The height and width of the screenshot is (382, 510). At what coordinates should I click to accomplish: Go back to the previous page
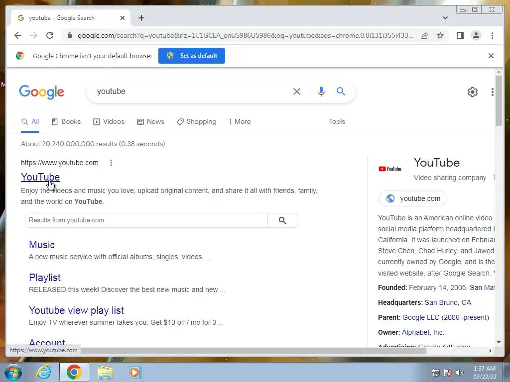[x=18, y=35]
